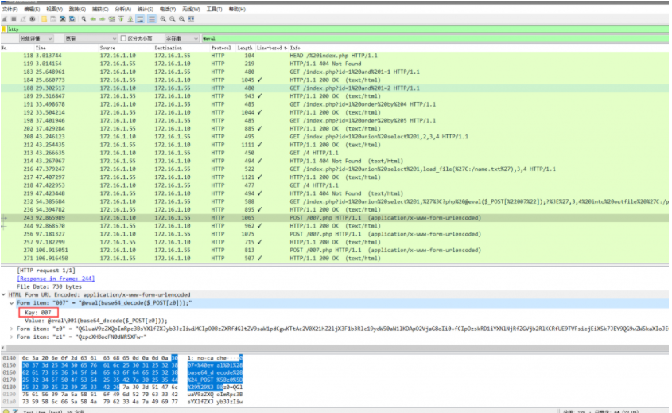Click the http display filter field
Viewport: 672px width, 413px height.
(338, 29)
